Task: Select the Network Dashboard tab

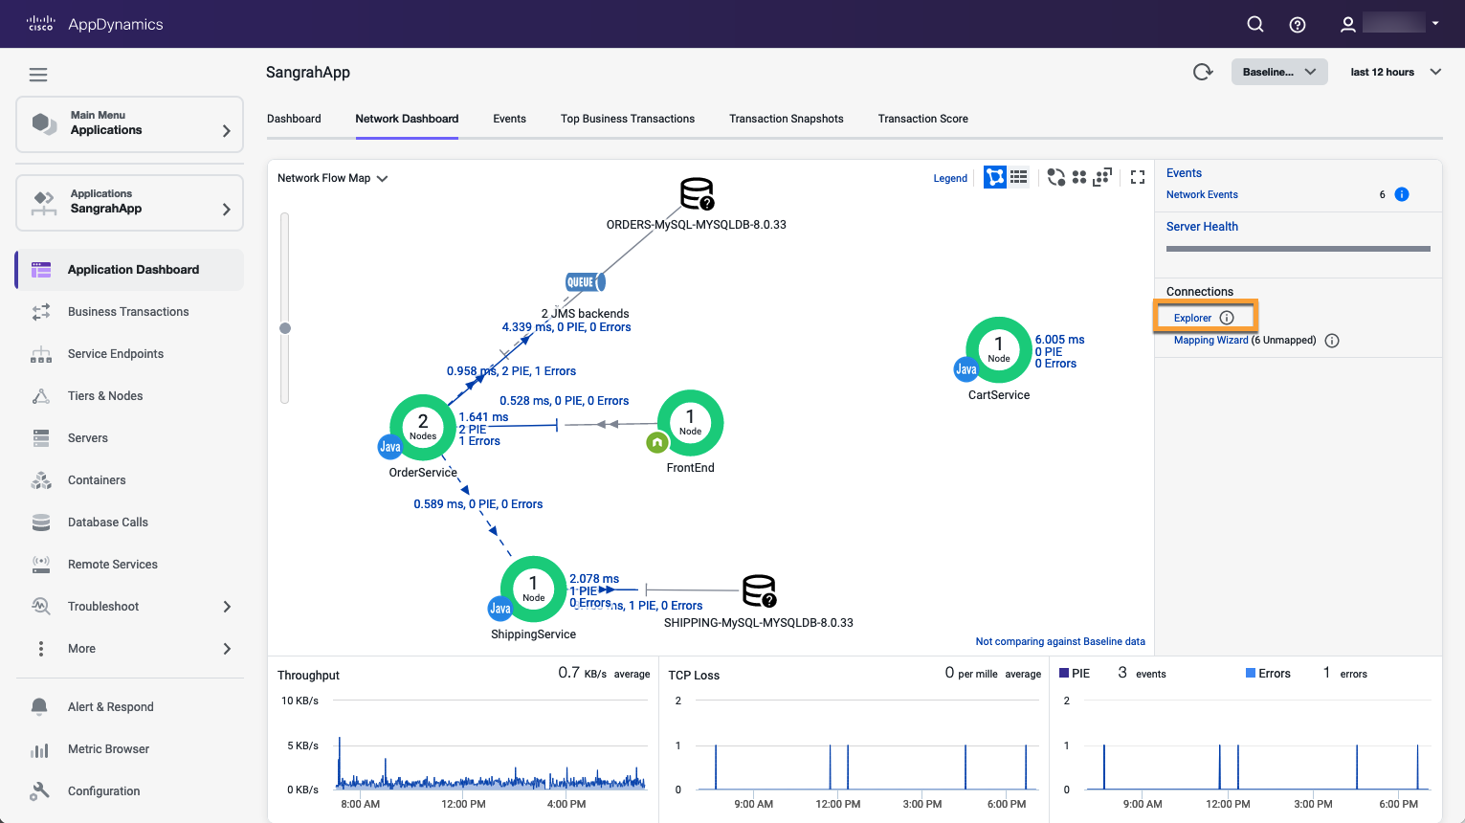Action: pyautogui.click(x=407, y=119)
